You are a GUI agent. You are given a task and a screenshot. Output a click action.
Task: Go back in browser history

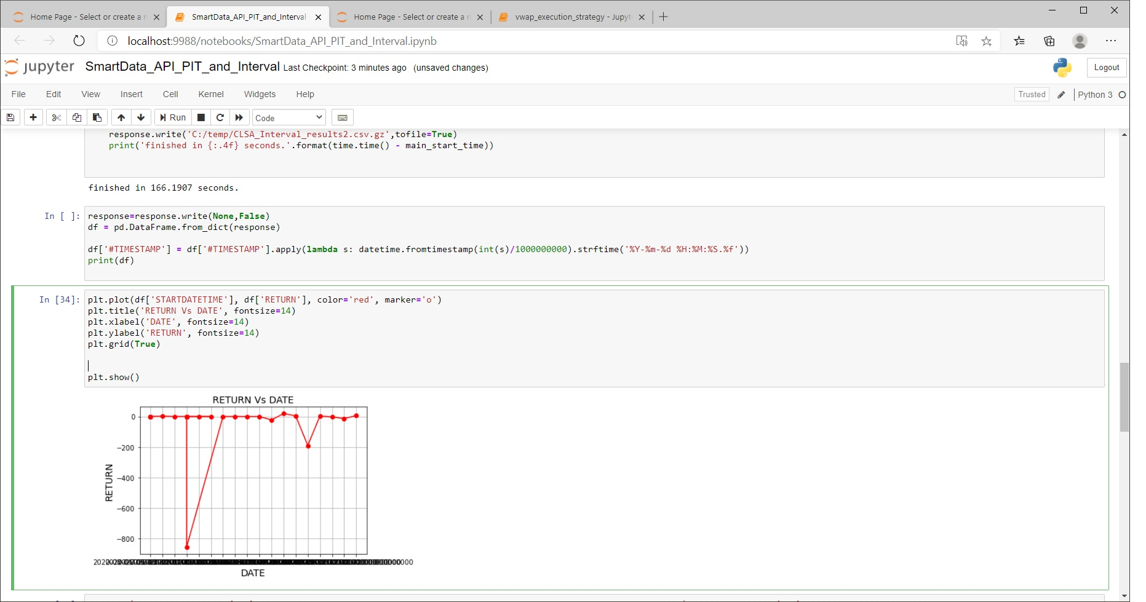pyautogui.click(x=20, y=41)
